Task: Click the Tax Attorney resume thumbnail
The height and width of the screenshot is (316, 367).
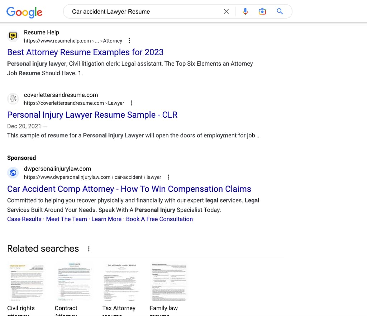Action: tap(122, 282)
